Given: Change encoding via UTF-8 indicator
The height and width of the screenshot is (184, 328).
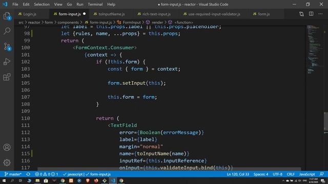Looking at the screenshot, I should (x=278, y=174).
